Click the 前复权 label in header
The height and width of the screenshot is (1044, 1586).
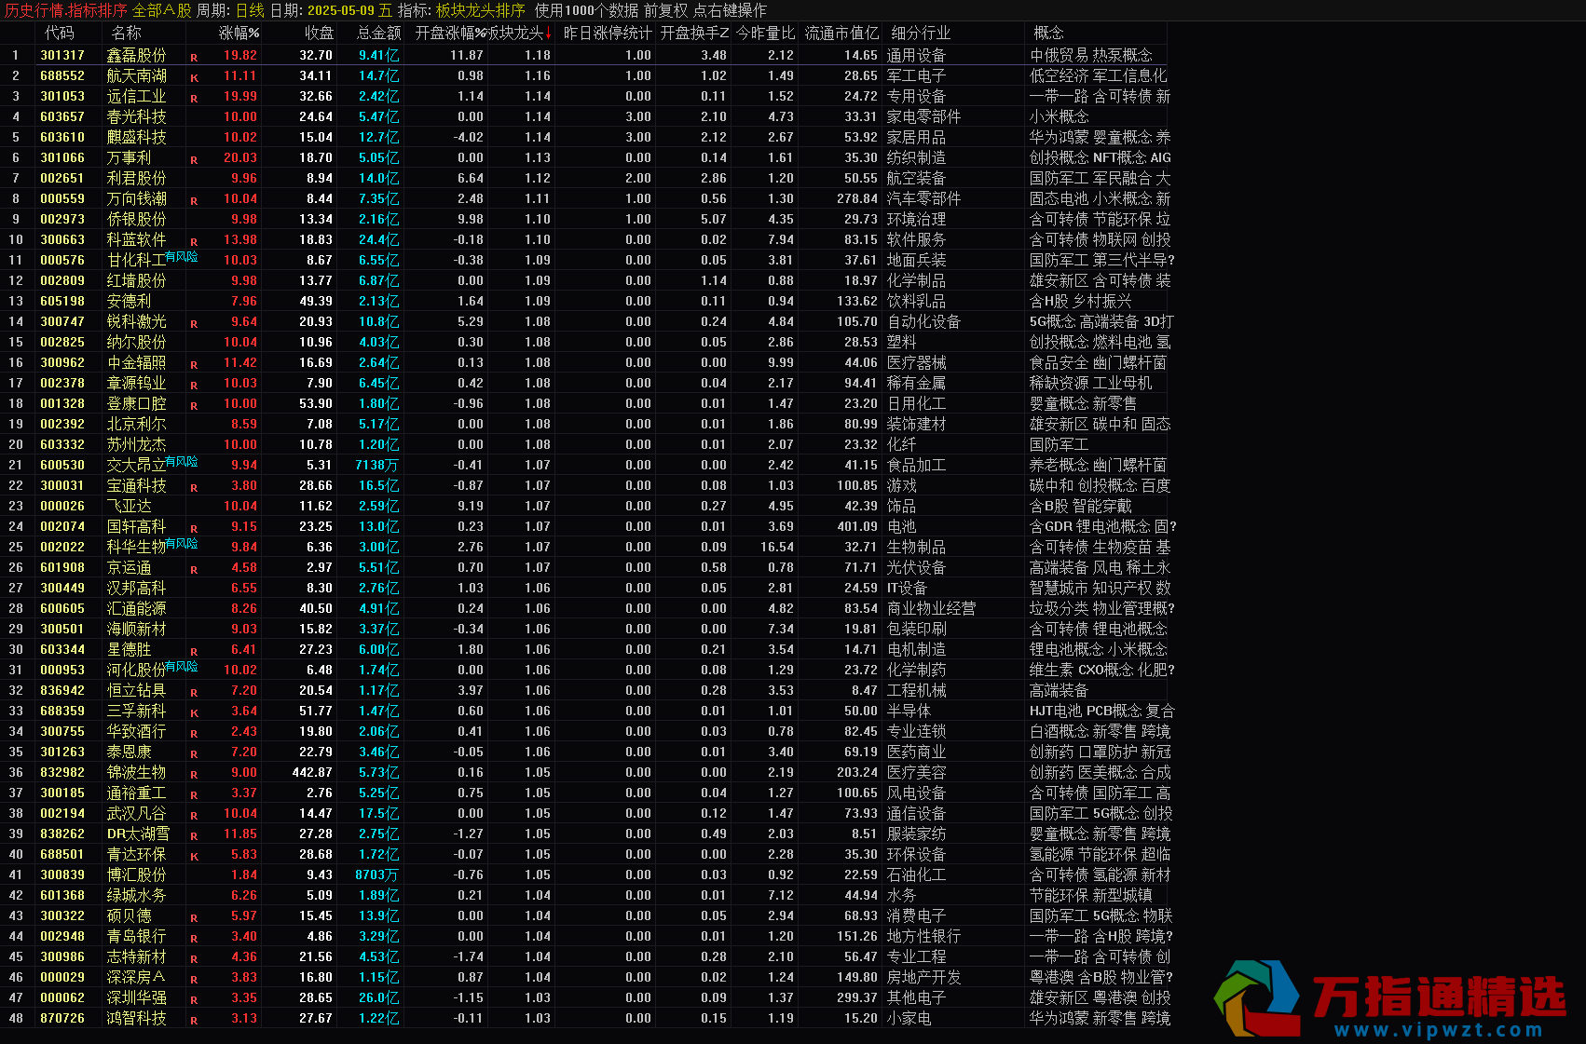pos(666,10)
